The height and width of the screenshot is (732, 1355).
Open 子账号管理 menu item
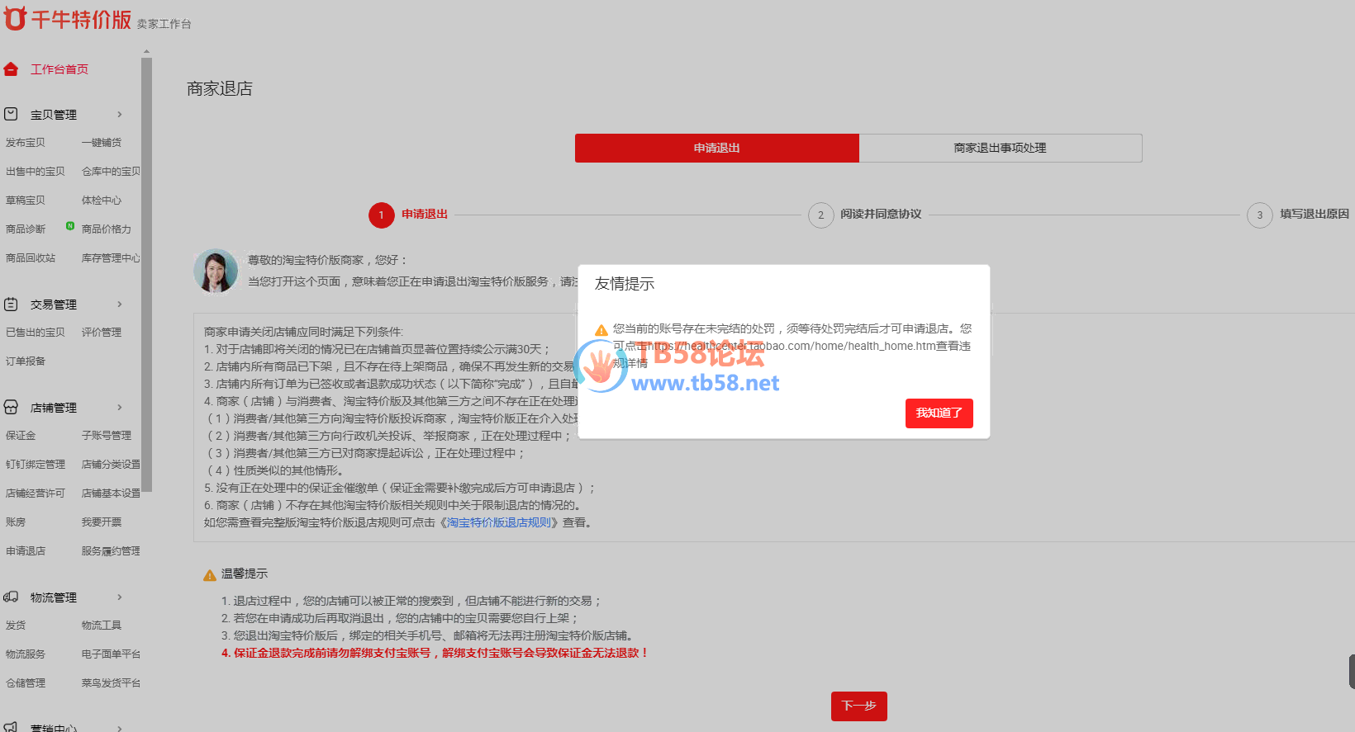pos(107,436)
